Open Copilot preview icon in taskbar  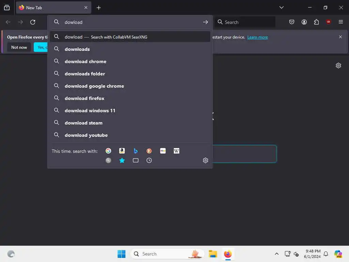(338, 254)
